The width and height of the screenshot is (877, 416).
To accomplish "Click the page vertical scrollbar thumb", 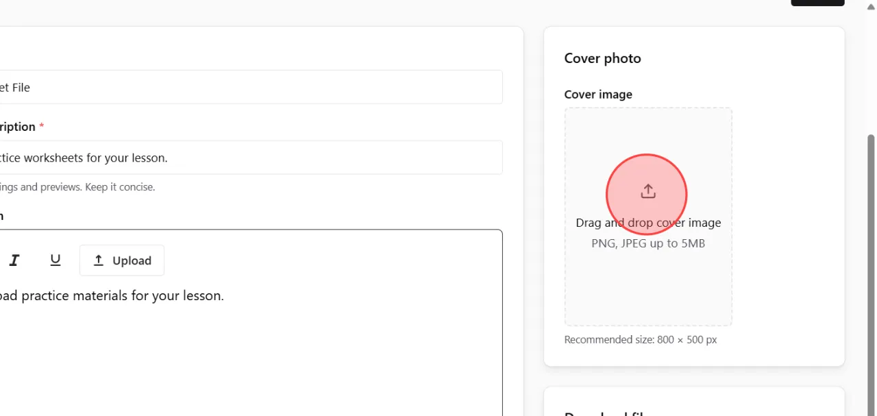I will 872,274.
